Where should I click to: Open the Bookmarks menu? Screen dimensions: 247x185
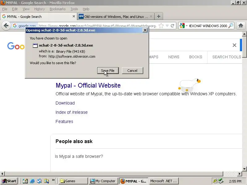click(x=58, y=9)
